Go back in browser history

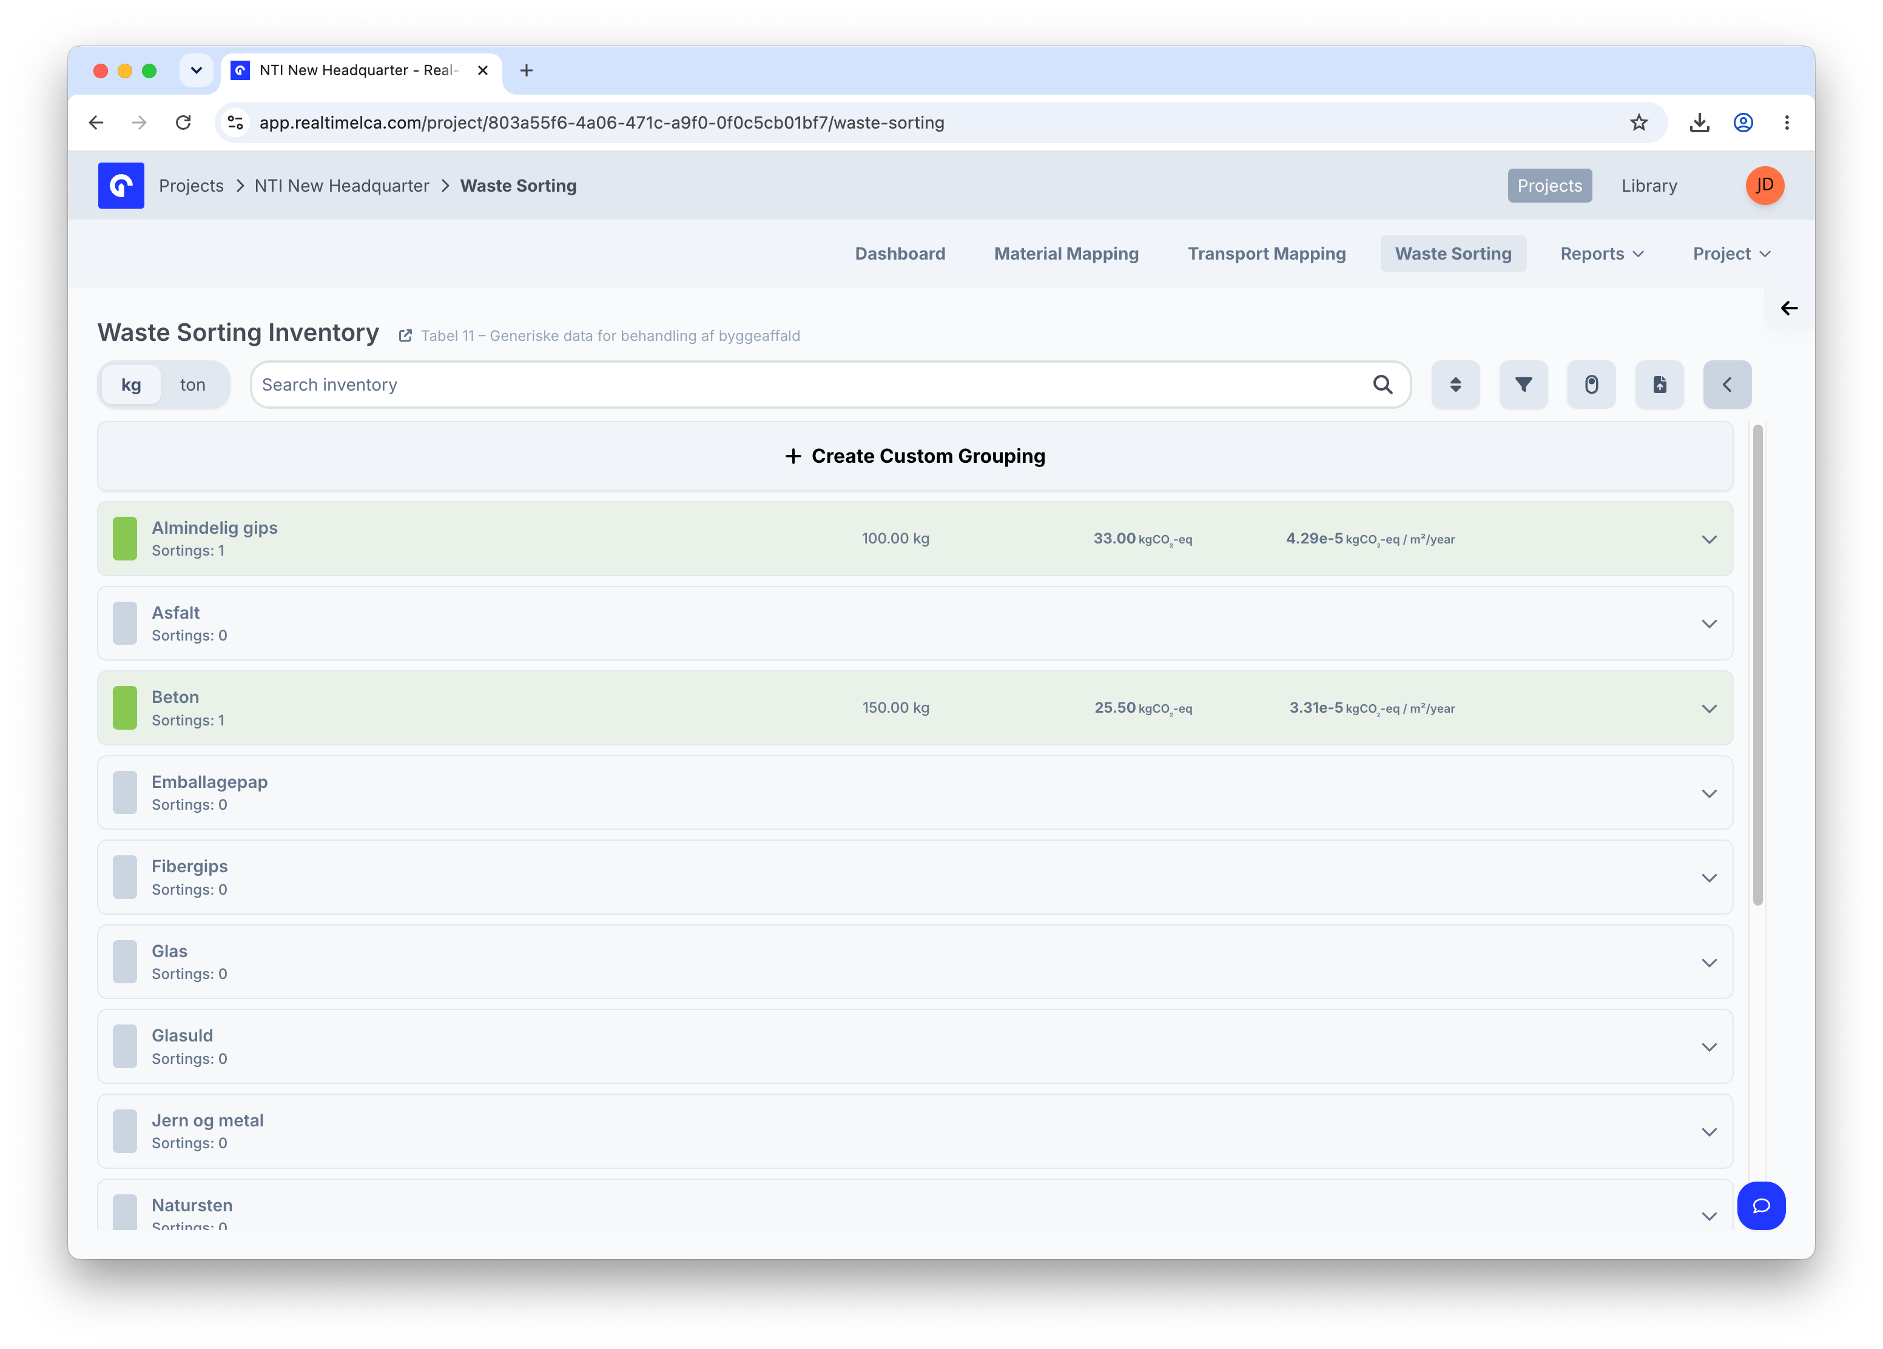click(x=96, y=123)
